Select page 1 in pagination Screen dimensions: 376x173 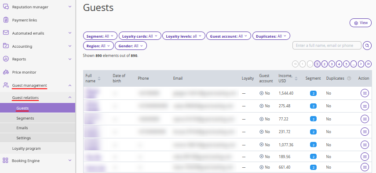tap(317, 64)
